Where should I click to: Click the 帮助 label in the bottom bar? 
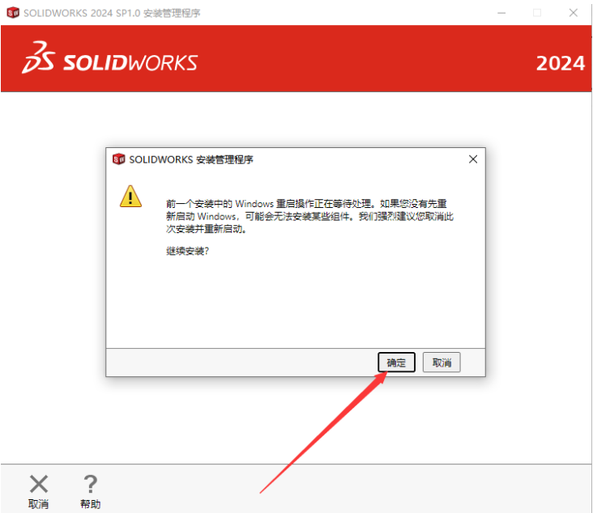click(x=91, y=504)
